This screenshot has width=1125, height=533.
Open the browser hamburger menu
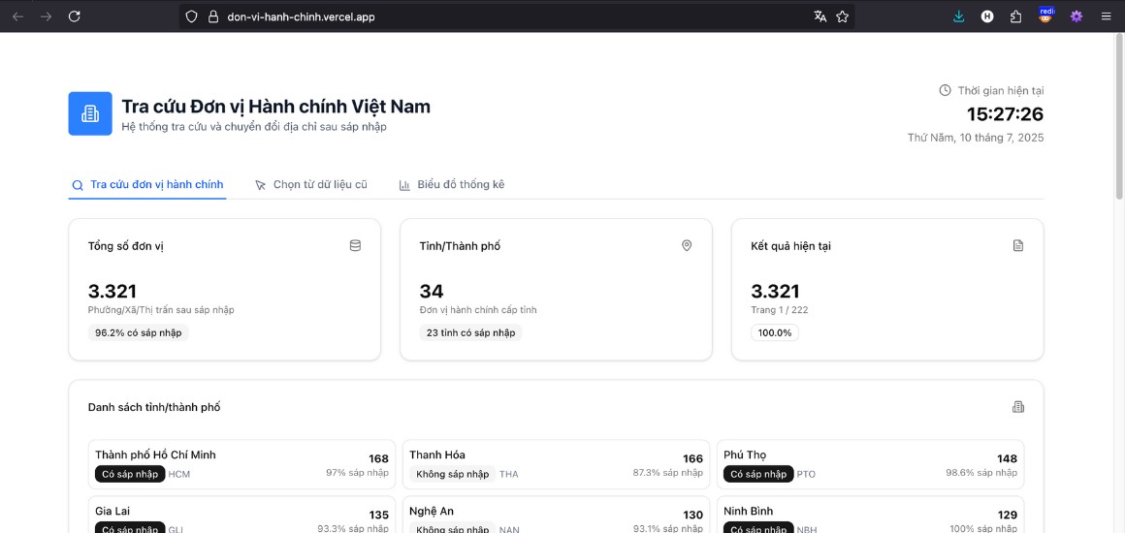[1106, 16]
